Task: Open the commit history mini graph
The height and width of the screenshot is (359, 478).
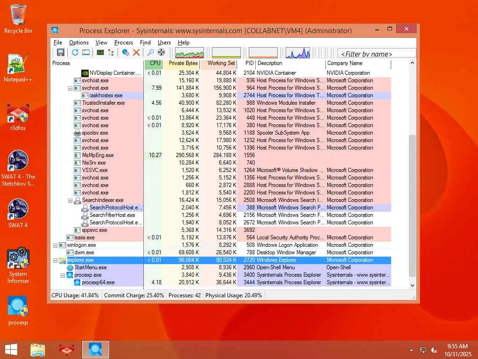Action: coord(226,52)
